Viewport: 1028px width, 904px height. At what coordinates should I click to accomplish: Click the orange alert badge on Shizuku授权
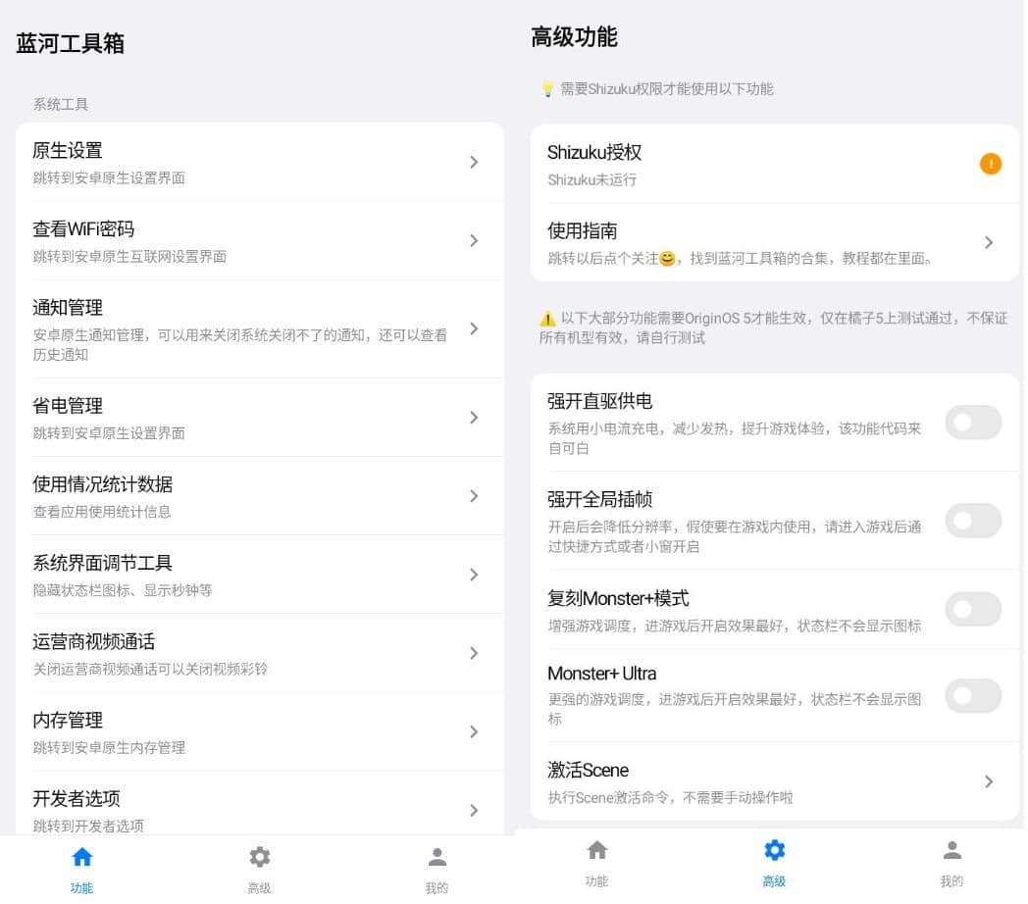(x=991, y=165)
